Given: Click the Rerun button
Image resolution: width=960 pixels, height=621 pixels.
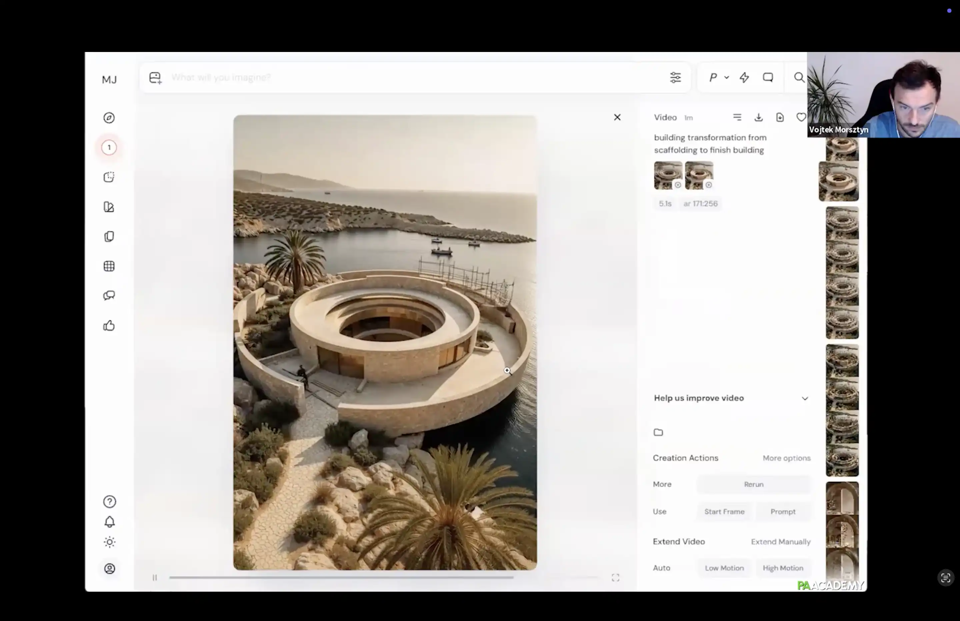Looking at the screenshot, I should (753, 484).
